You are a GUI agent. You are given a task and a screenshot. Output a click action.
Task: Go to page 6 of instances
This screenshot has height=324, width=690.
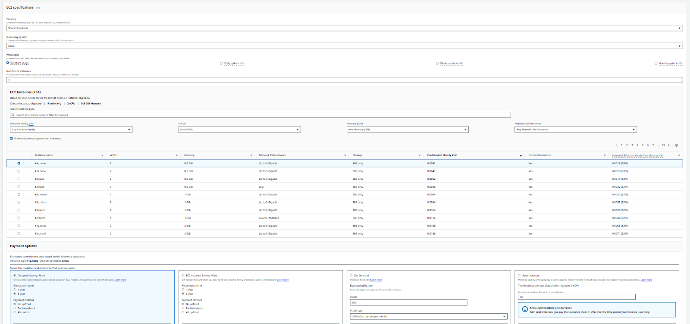pos(648,145)
